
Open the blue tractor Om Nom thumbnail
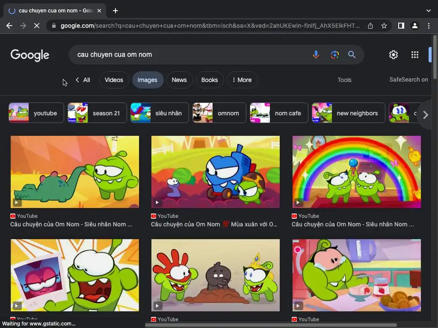pyautogui.click(x=216, y=172)
